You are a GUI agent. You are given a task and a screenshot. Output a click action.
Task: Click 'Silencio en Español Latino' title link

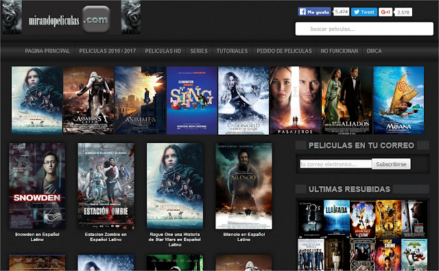[244, 237]
